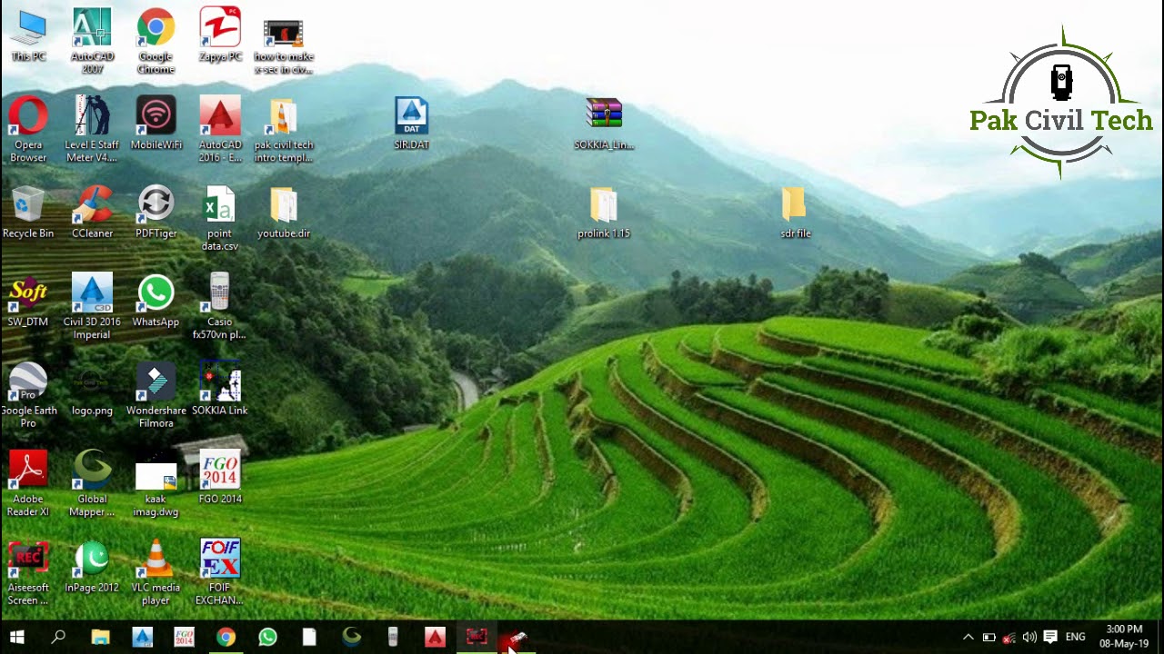The height and width of the screenshot is (654, 1164).
Task: Switch to Google Chrome on the taskbar
Action: (x=226, y=637)
